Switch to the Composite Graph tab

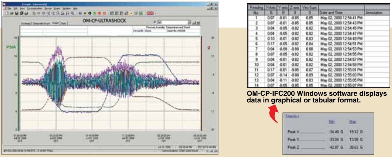[41, 23]
